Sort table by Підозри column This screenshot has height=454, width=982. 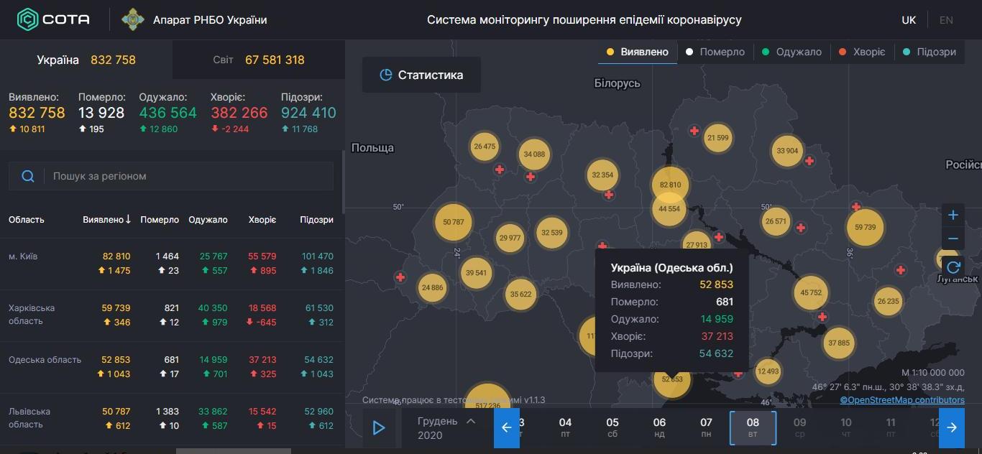[x=316, y=220]
